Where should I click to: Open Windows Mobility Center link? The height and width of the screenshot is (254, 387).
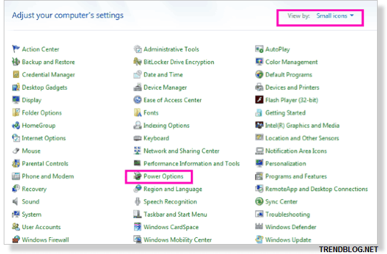point(178,240)
